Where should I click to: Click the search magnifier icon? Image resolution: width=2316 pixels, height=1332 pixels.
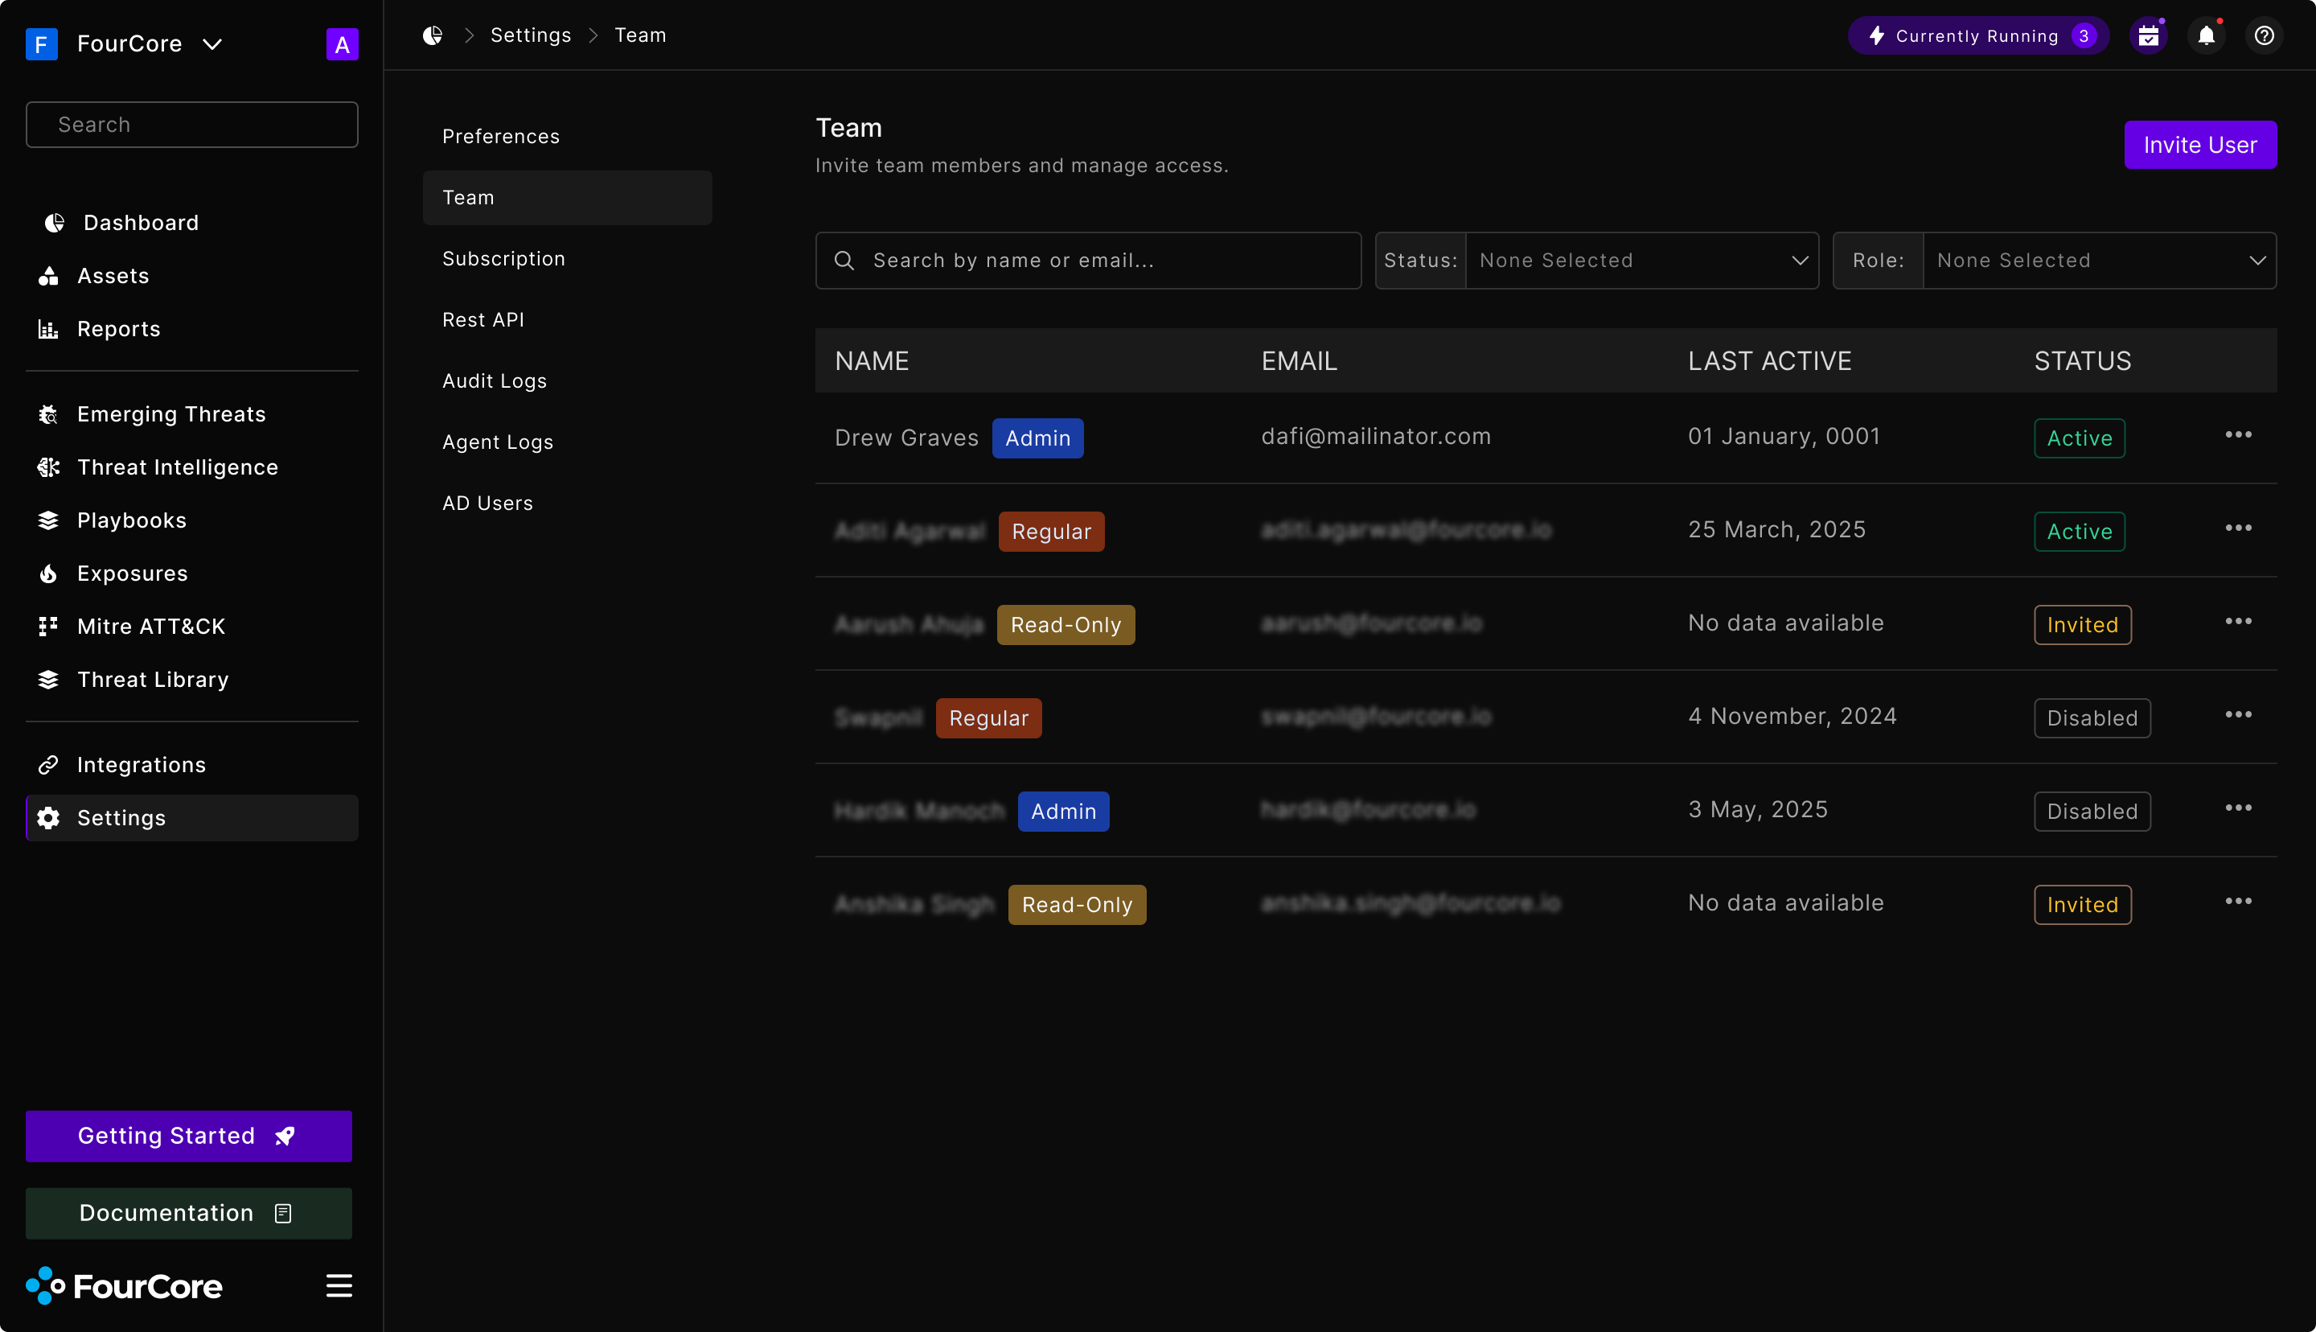tap(844, 261)
